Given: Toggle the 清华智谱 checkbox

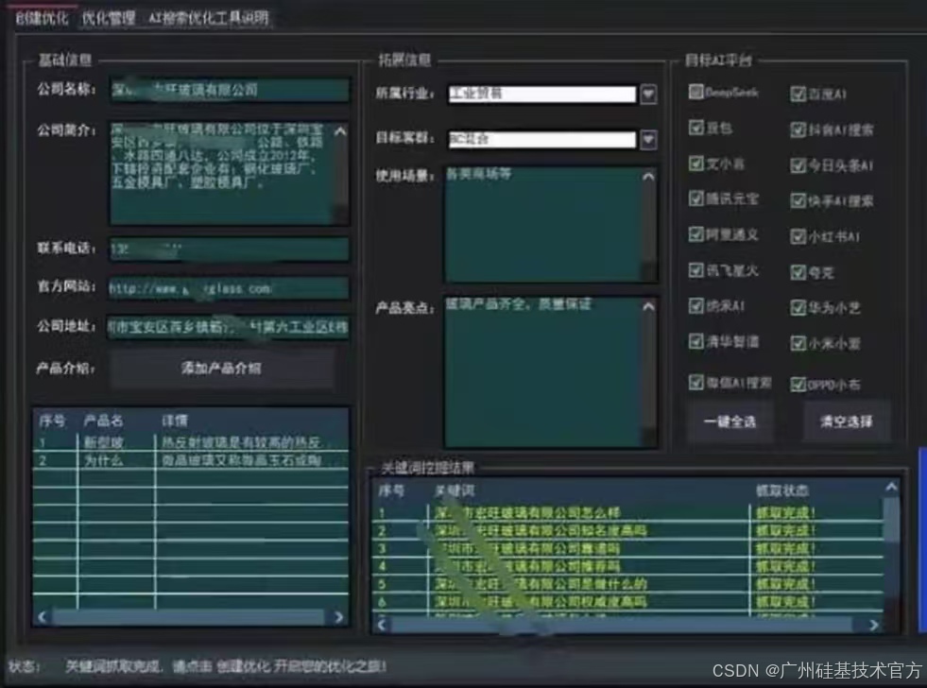Looking at the screenshot, I should (x=695, y=341).
